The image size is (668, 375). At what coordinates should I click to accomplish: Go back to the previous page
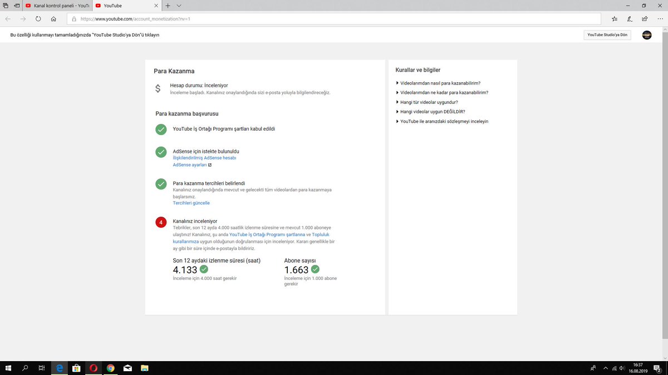click(x=8, y=18)
